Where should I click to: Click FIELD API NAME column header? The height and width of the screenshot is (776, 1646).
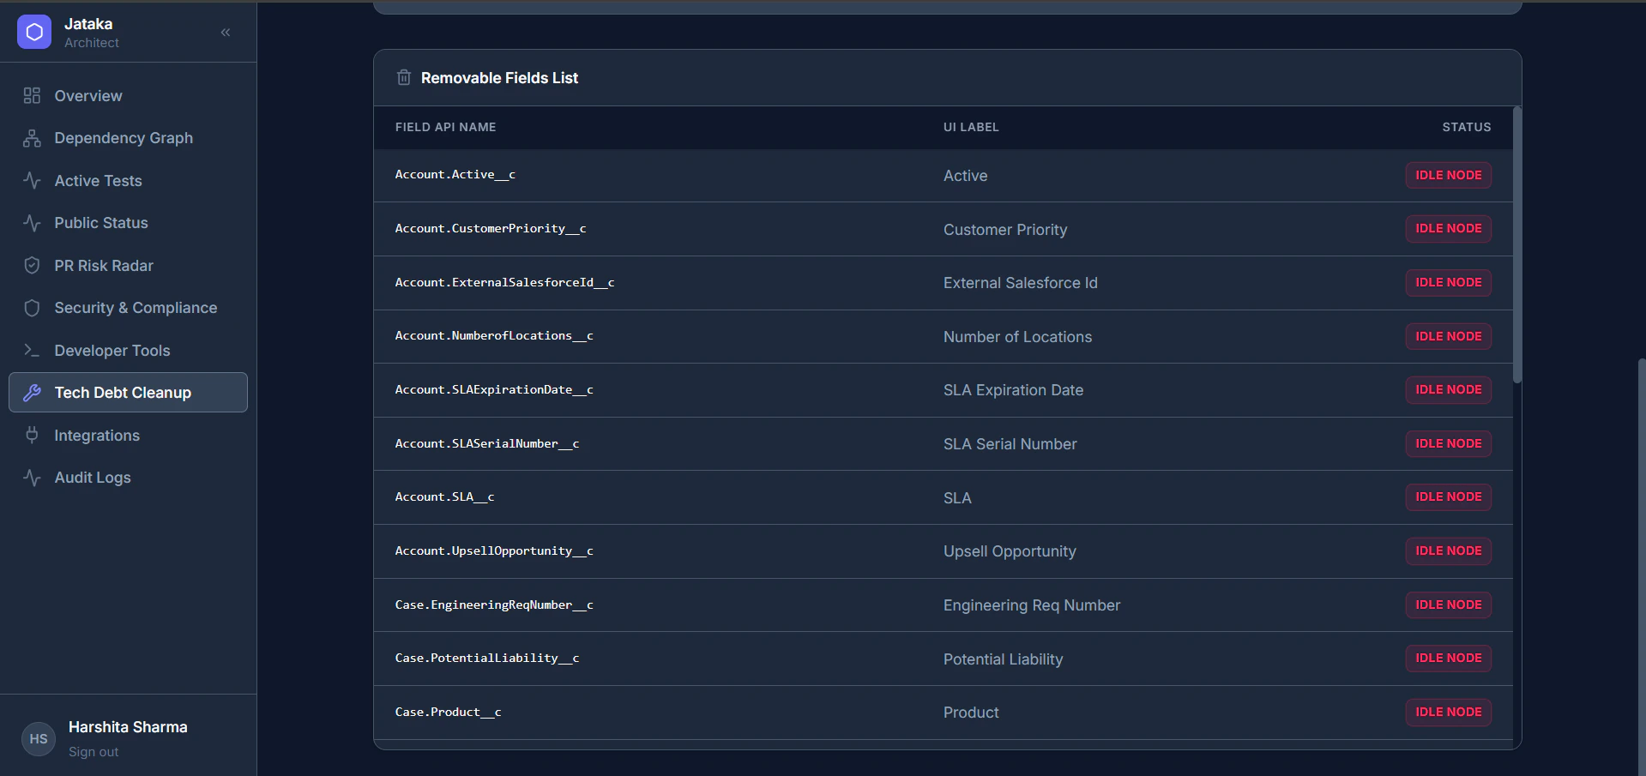(x=445, y=127)
